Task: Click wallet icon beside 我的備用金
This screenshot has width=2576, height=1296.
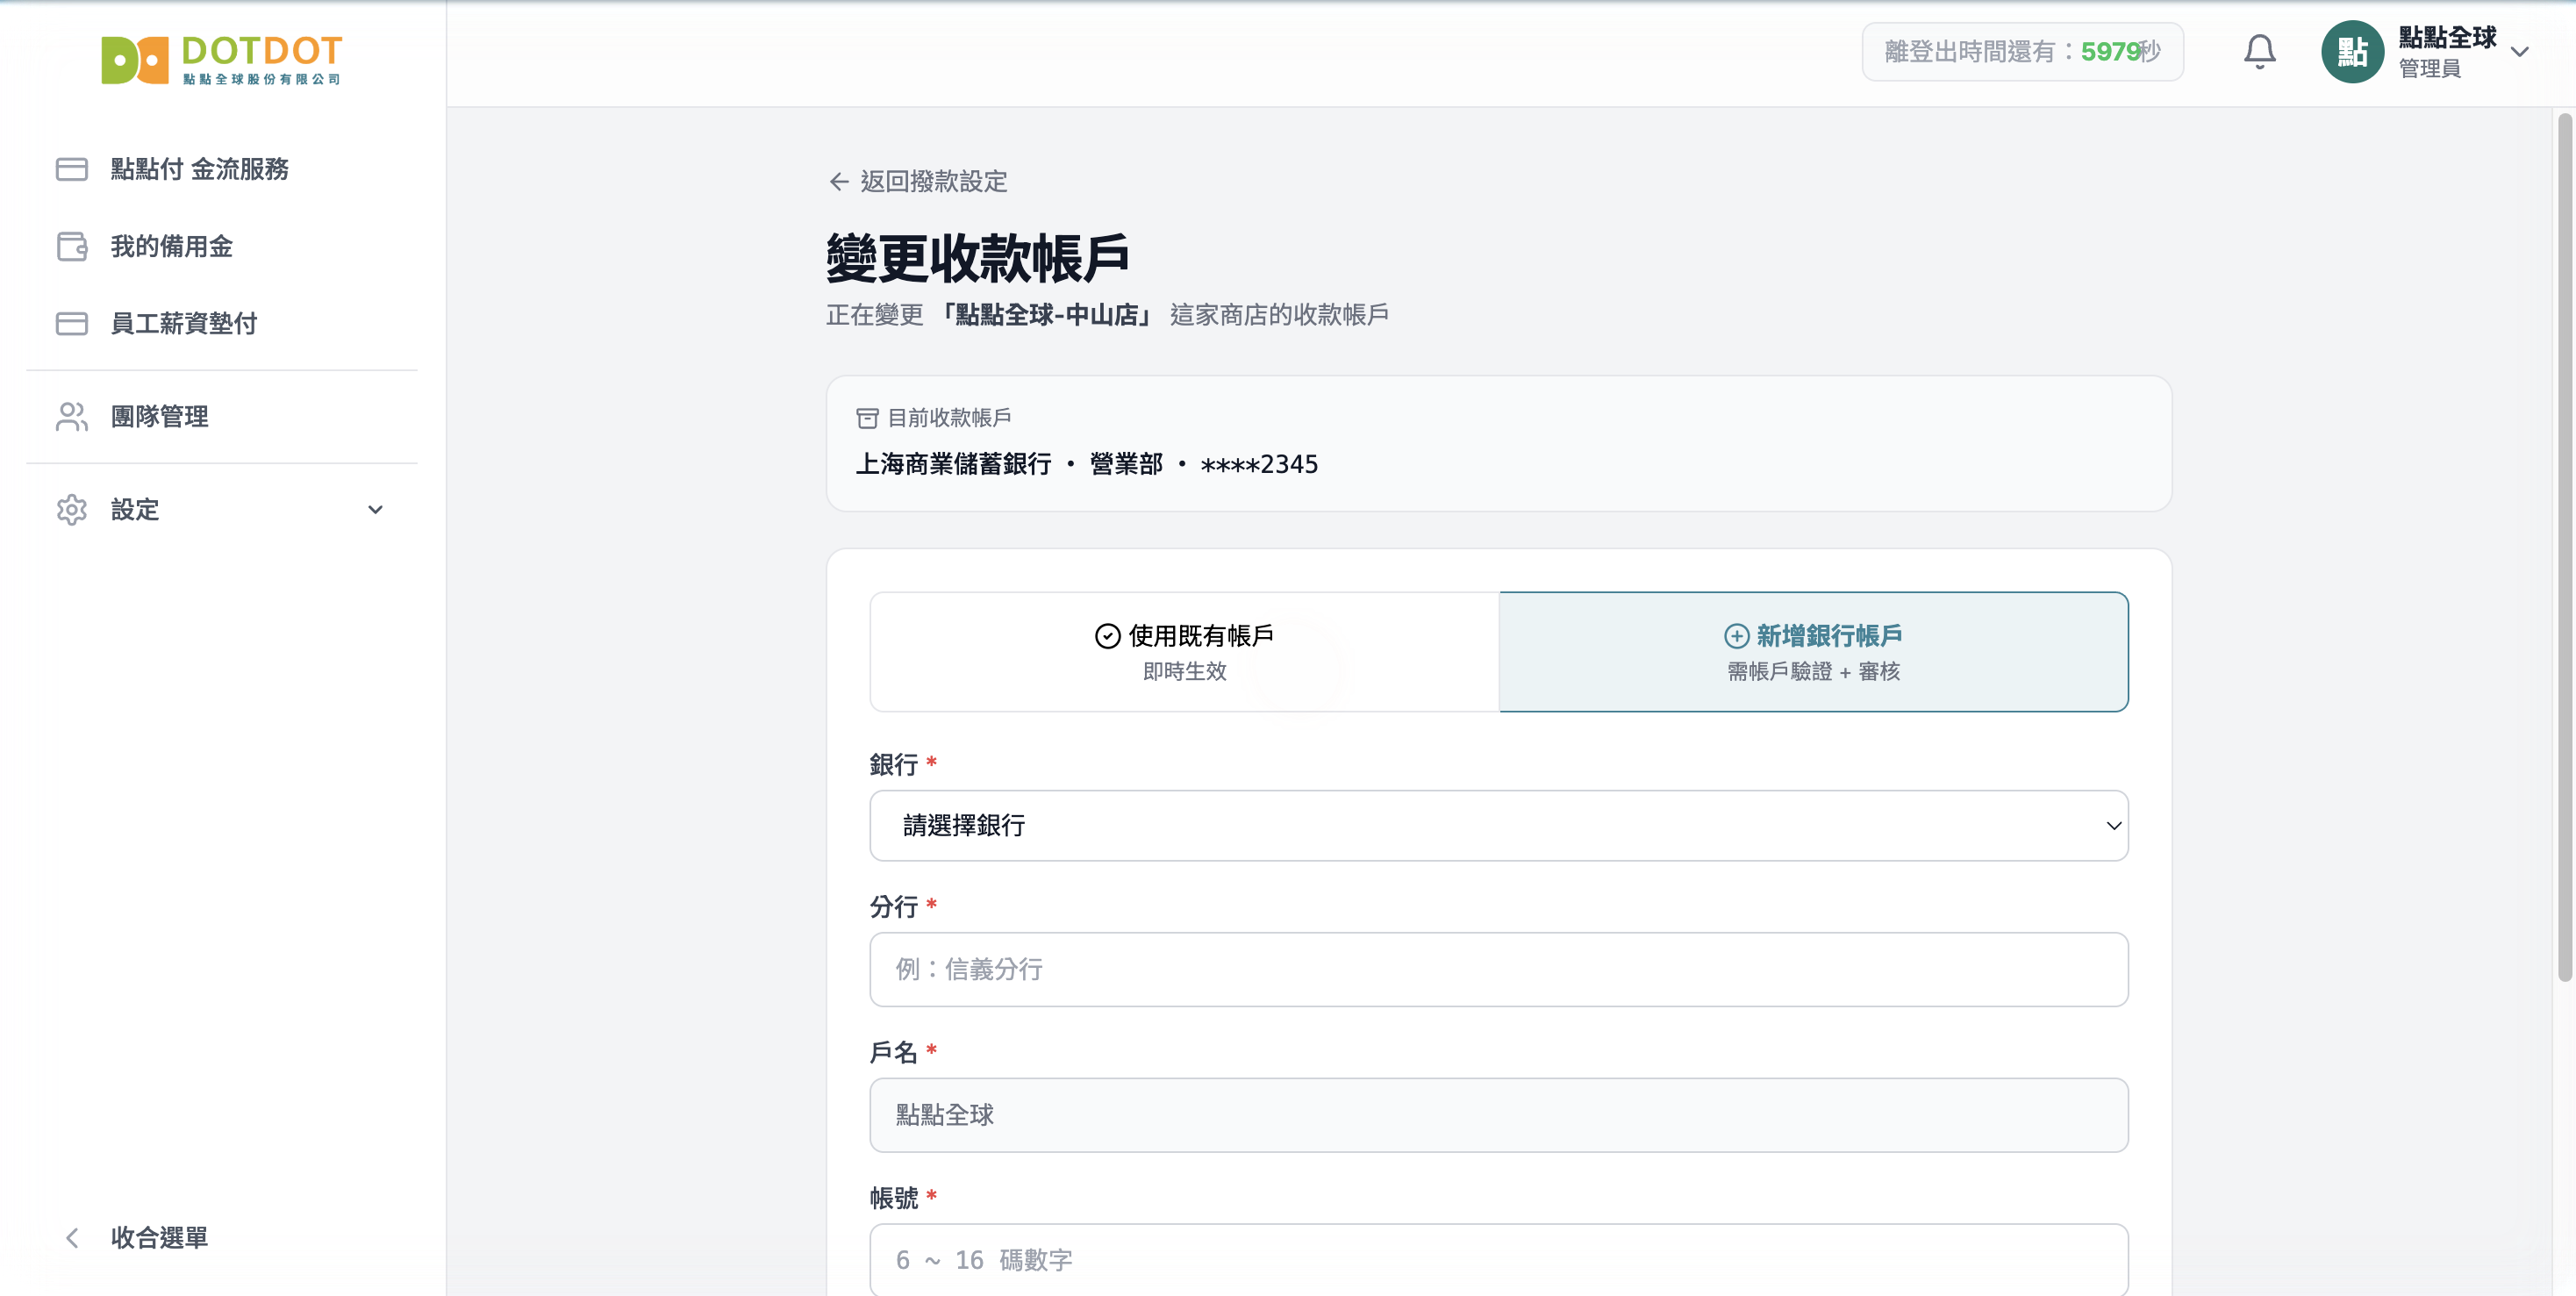Action: tap(71, 246)
